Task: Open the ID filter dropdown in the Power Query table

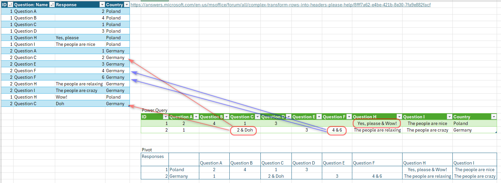Action: (165, 117)
